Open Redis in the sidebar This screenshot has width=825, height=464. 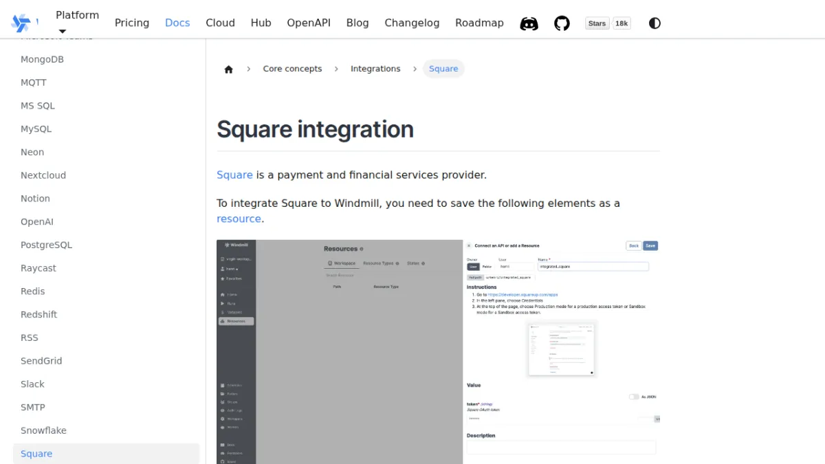[x=107, y=291]
